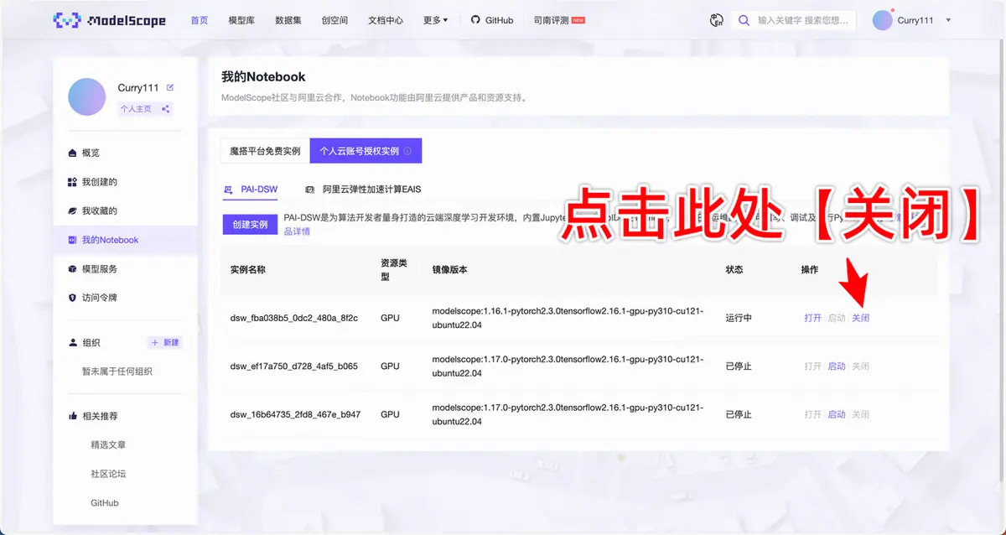The width and height of the screenshot is (1006, 535).
Task: Select the PAI-DSW tab
Action: coord(251,190)
